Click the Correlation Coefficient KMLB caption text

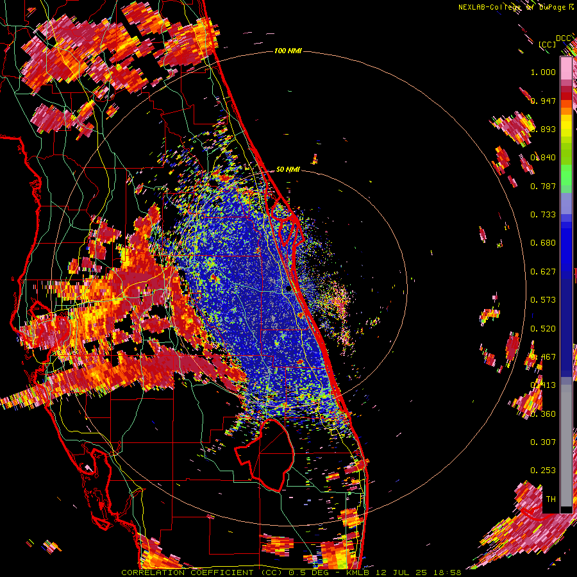click(x=291, y=573)
